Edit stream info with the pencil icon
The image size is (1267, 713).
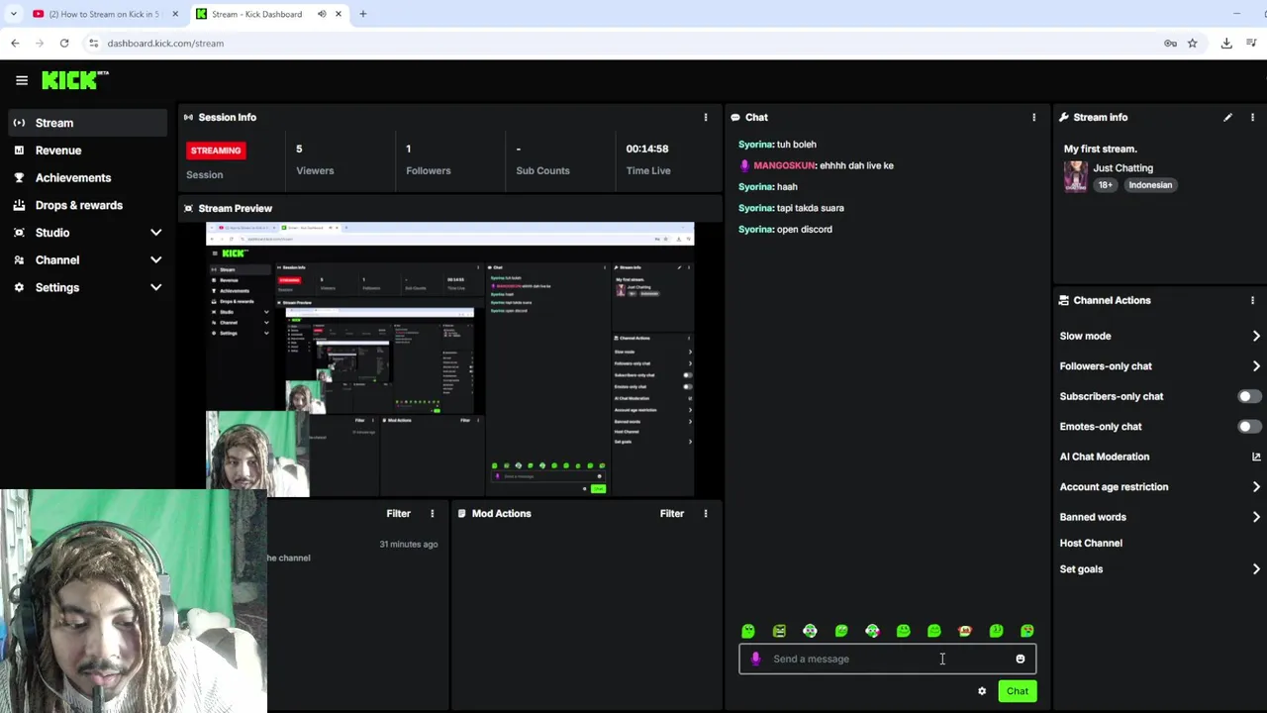pyautogui.click(x=1227, y=117)
